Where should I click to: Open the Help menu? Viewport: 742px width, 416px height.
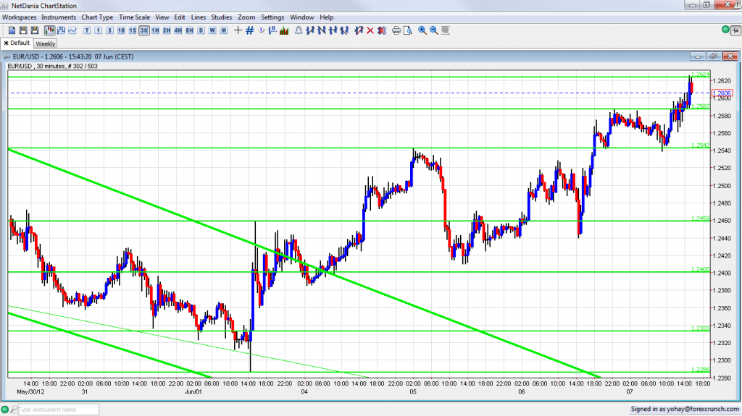[327, 17]
